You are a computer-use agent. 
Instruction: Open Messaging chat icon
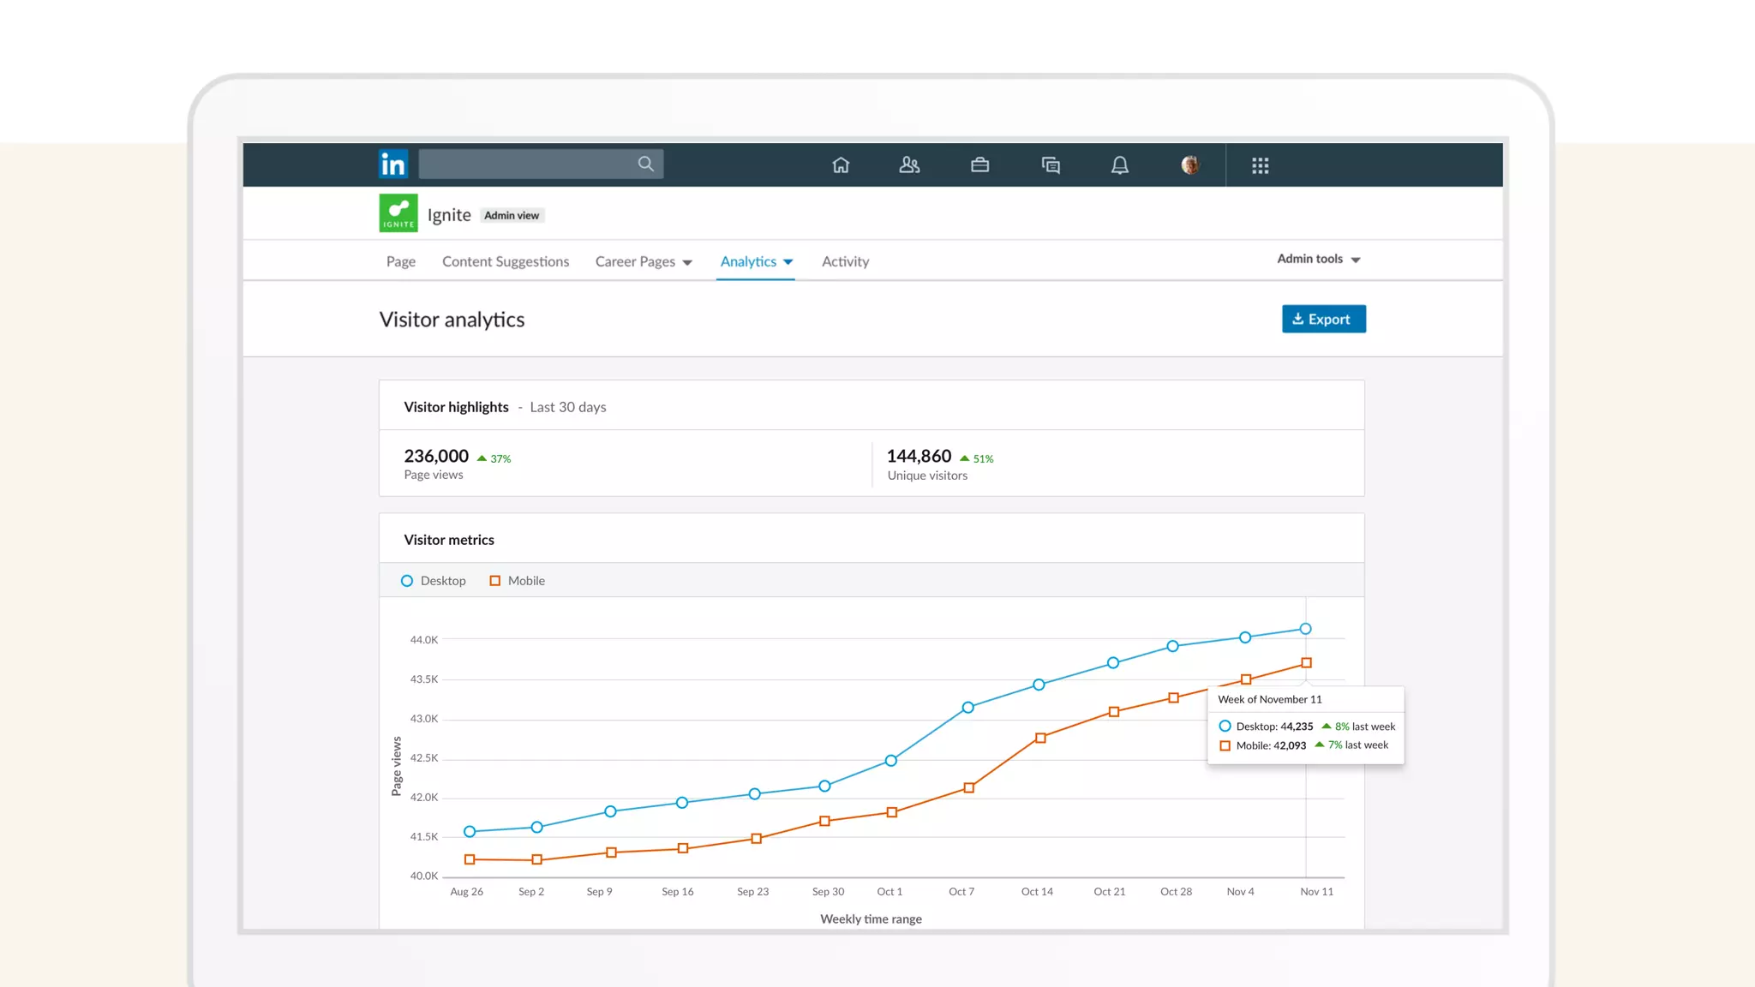tap(1051, 164)
